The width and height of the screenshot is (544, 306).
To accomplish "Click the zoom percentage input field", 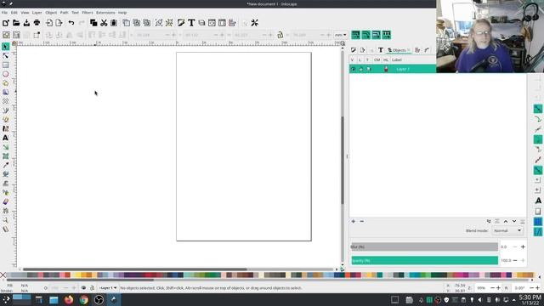I will click(x=482, y=288).
